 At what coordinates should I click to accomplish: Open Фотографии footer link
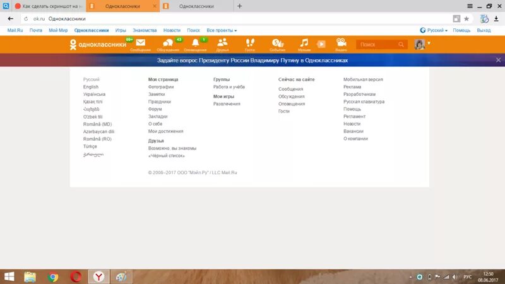point(161,87)
